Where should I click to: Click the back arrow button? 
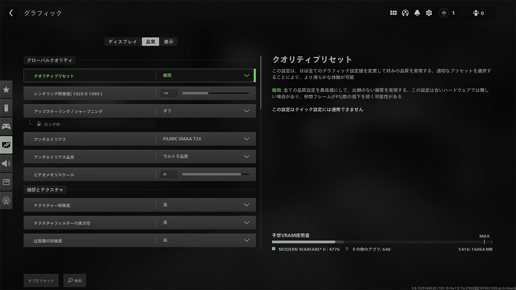tap(11, 13)
